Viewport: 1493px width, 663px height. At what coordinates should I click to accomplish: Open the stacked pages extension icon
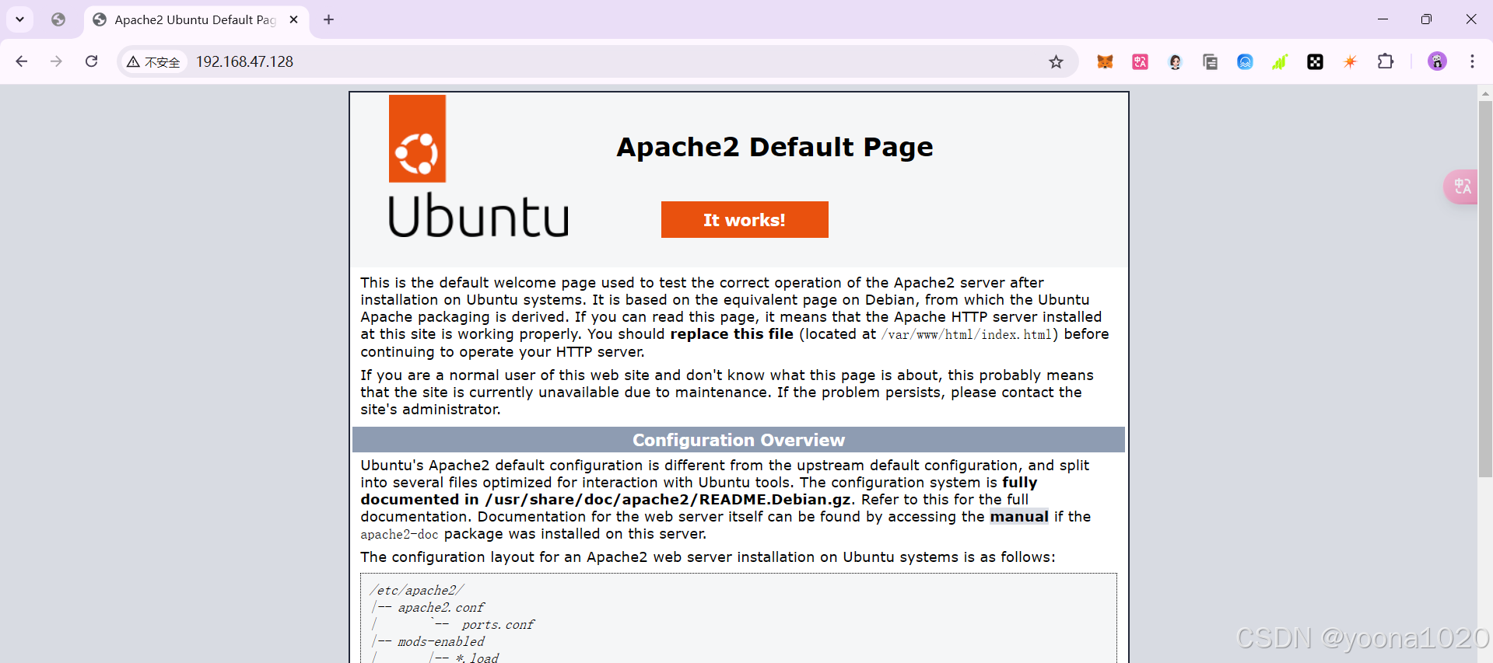pyautogui.click(x=1210, y=62)
